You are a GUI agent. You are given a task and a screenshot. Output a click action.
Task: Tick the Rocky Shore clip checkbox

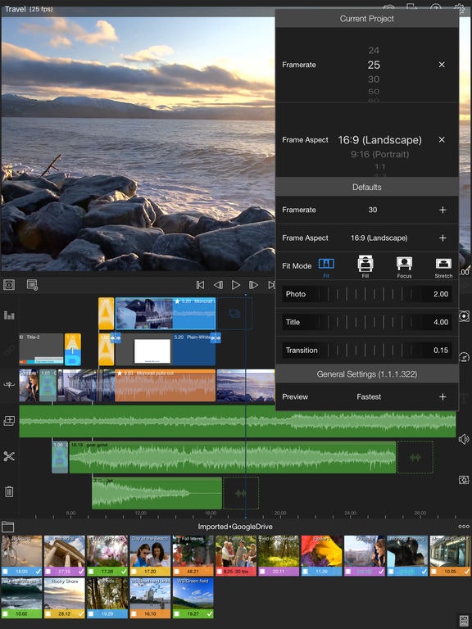(x=48, y=613)
